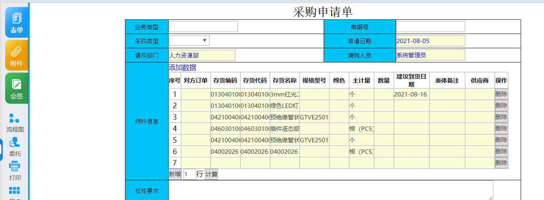This screenshot has width=544, height=200.
Task: Click row 1 建议到货日期 cell 2021-08-16
Action: click(411, 94)
